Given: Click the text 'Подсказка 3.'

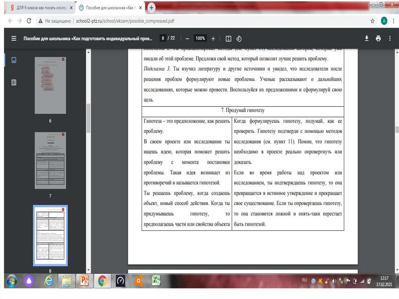Looking at the screenshot, I should point(157,69).
